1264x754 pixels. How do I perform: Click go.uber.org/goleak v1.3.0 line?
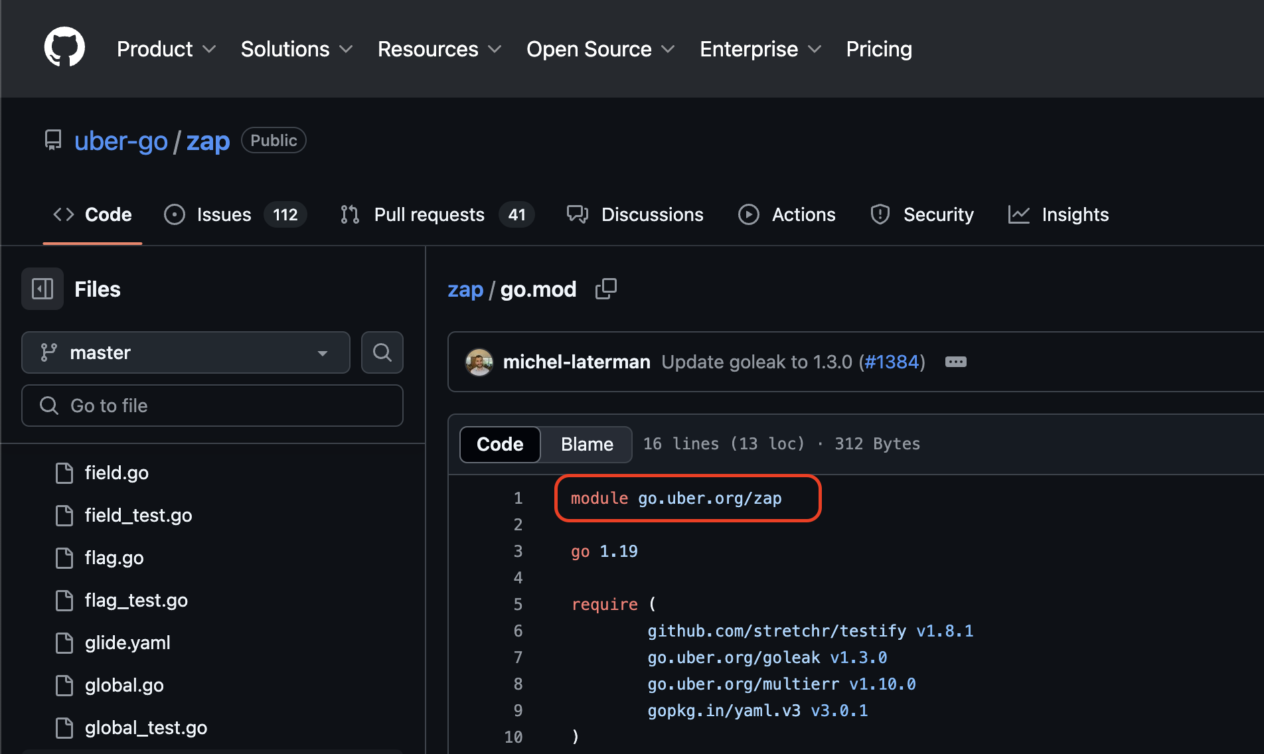click(x=767, y=658)
